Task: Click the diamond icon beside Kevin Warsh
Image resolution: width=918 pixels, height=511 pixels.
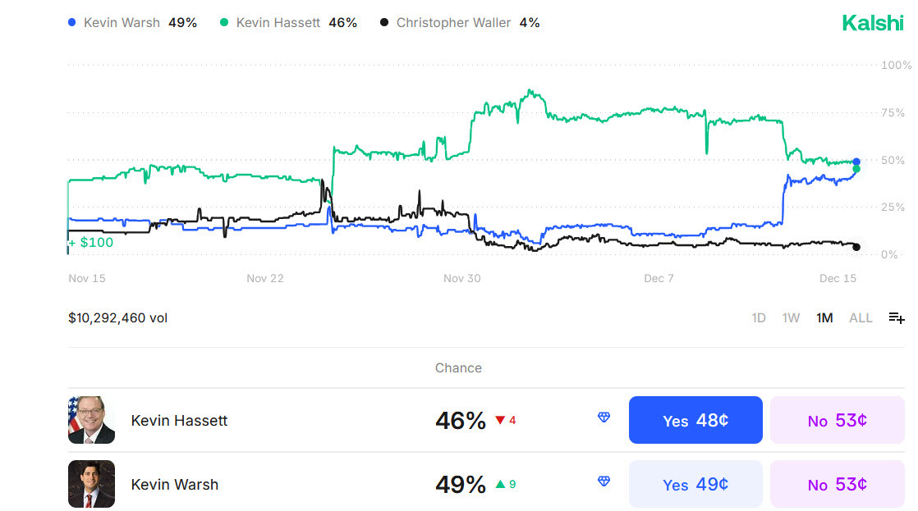Action: (x=604, y=482)
